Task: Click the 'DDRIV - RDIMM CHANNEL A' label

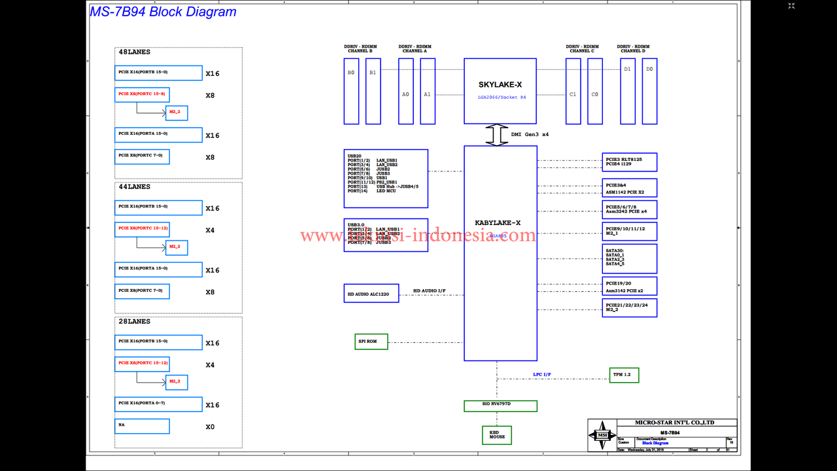Action: click(415, 48)
